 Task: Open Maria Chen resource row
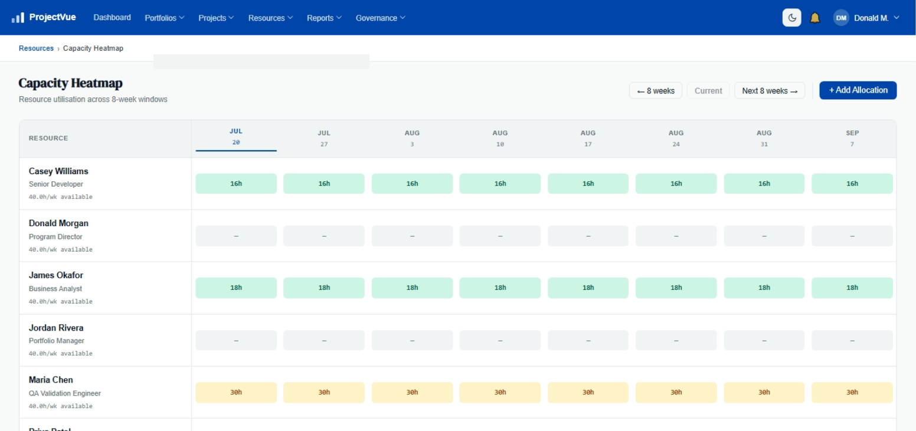[458, 393]
